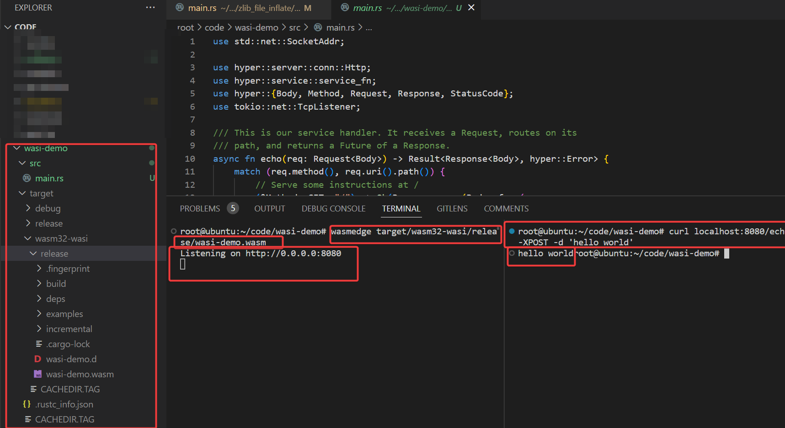
Task: Click 'src' in the breadcrumb path
Action: point(295,27)
